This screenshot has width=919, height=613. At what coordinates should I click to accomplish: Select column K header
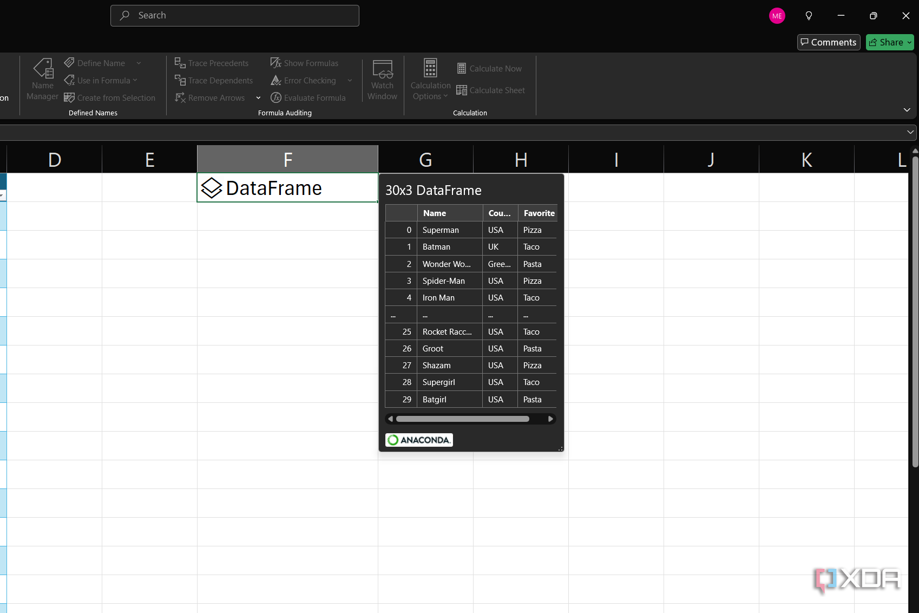(806, 159)
